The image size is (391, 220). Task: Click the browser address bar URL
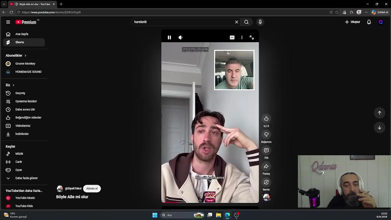[51, 12]
